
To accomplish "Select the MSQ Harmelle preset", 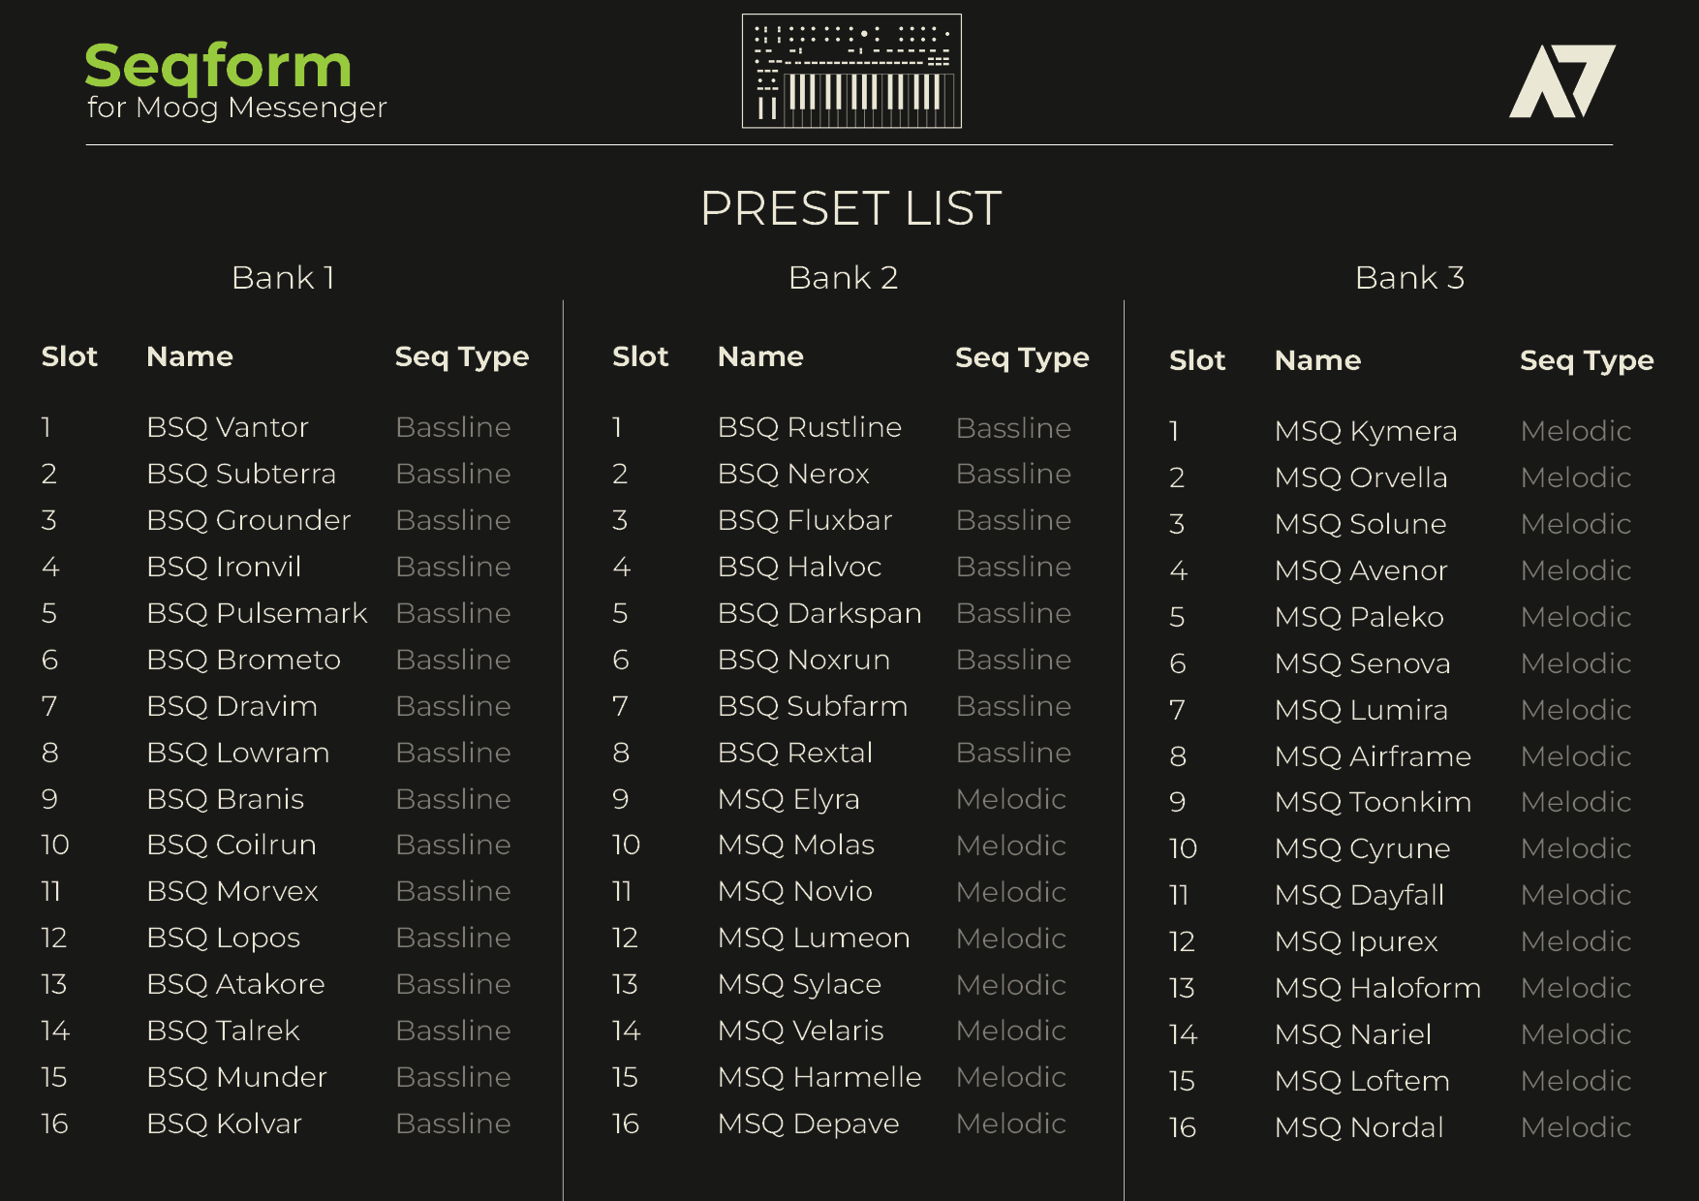I will [x=819, y=1077].
